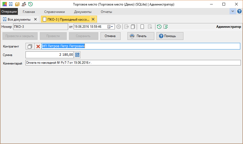Click the Сохранить button
The height and width of the screenshot is (144, 243).
coord(83,36)
